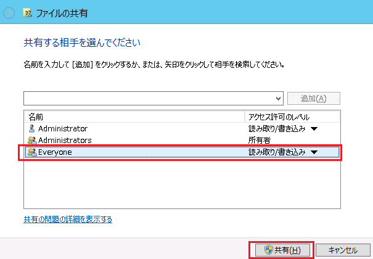Click the 名前 column header

(134, 117)
